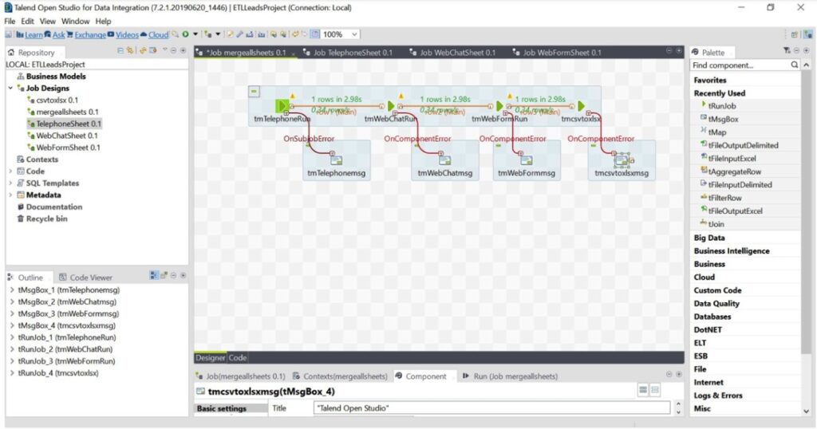
Task: Open the Integration perspective icon at top right
Action: 808,34
